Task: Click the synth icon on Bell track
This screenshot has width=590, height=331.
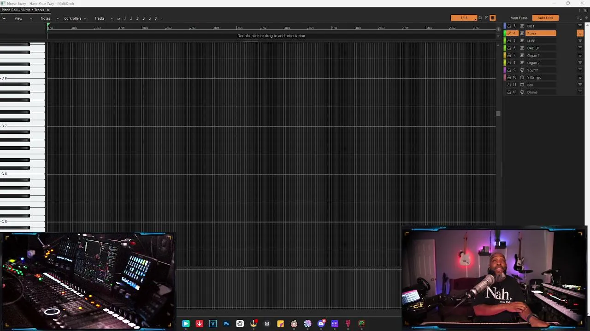Action: pos(522,85)
